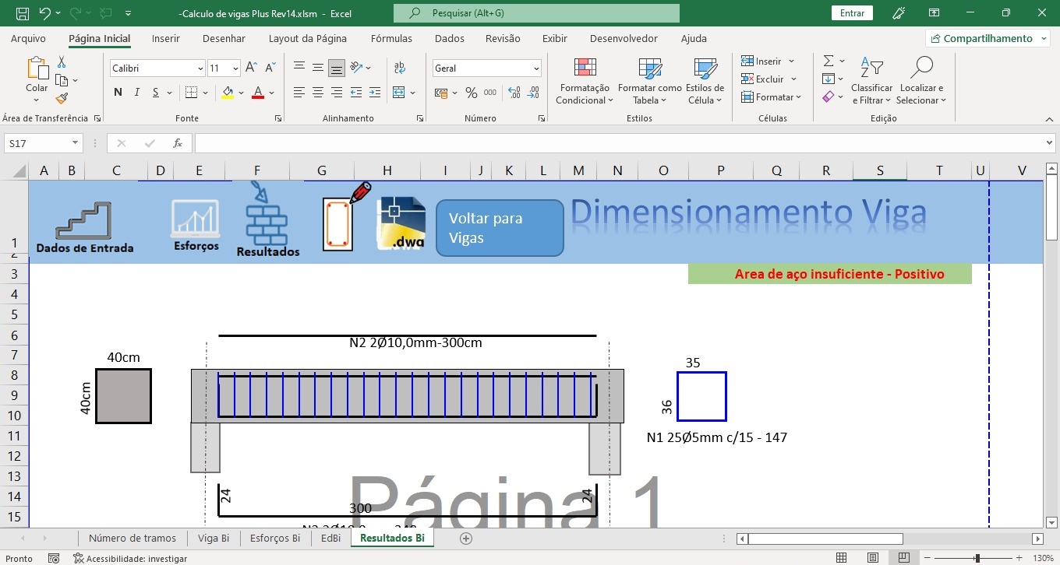Click the Save icon in title bar
The width and height of the screenshot is (1060, 565).
(23, 13)
